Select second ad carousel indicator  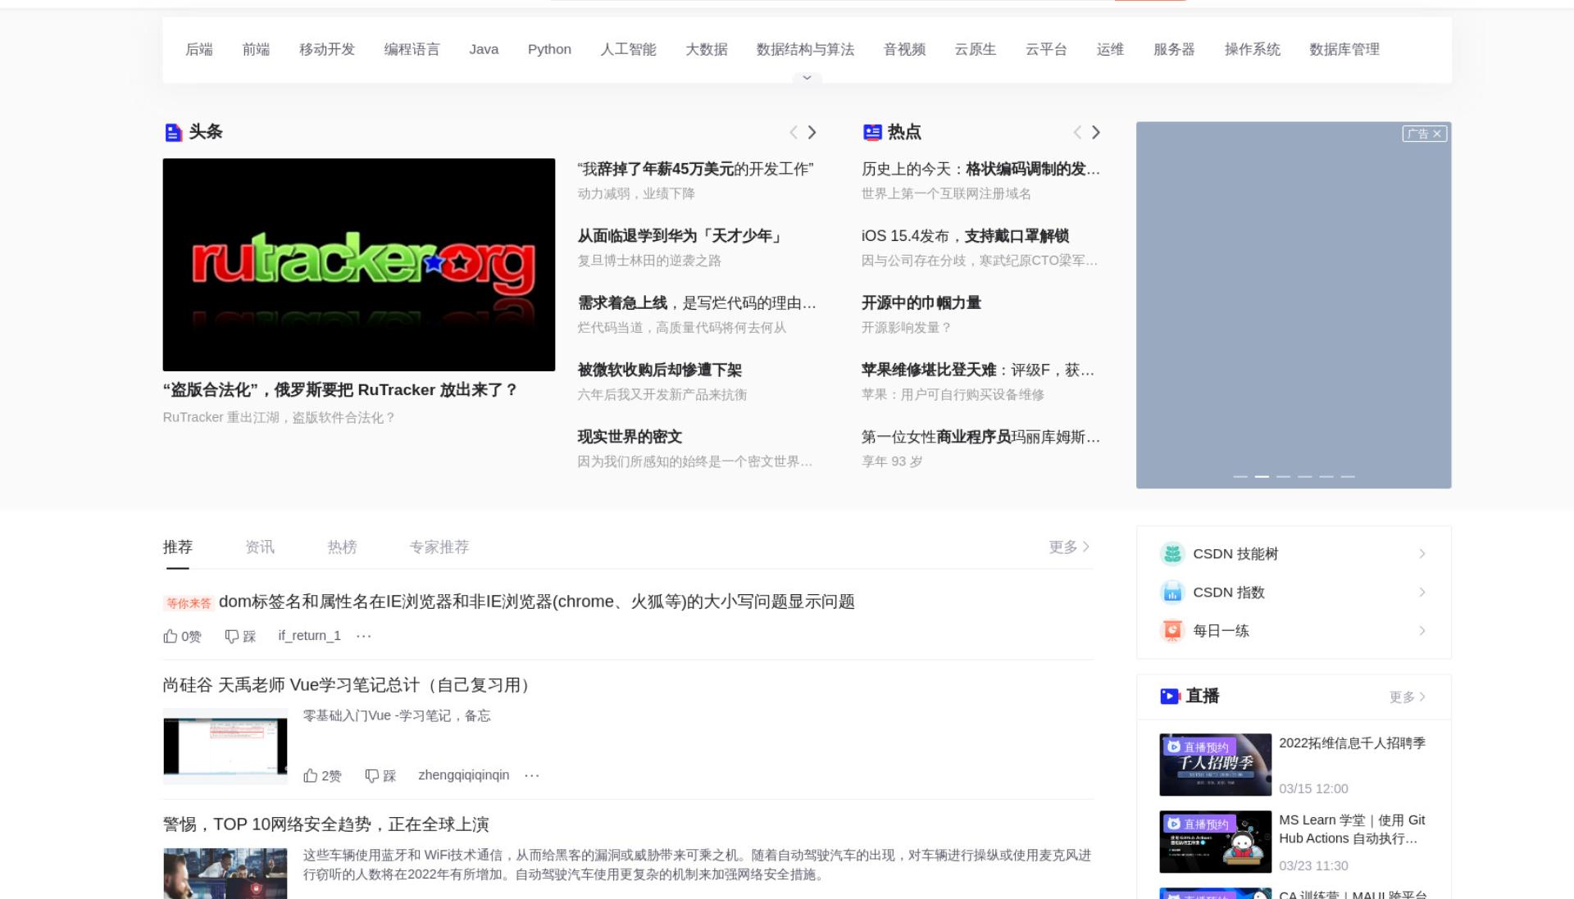pyautogui.click(x=1262, y=476)
